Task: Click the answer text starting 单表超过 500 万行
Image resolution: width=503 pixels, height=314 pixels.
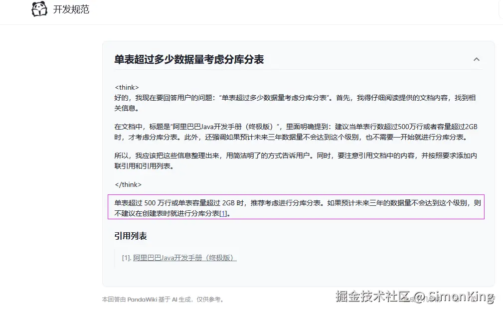Action: tap(298, 208)
